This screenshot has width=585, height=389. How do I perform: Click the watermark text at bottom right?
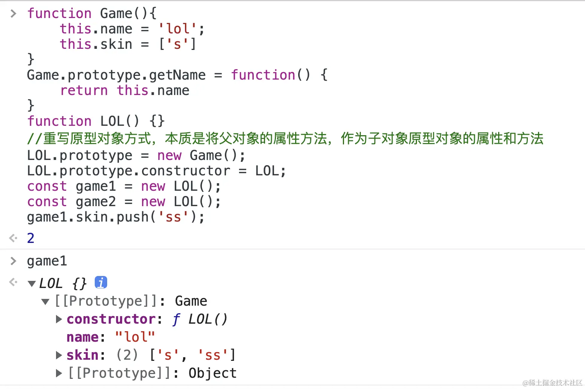coord(552,383)
